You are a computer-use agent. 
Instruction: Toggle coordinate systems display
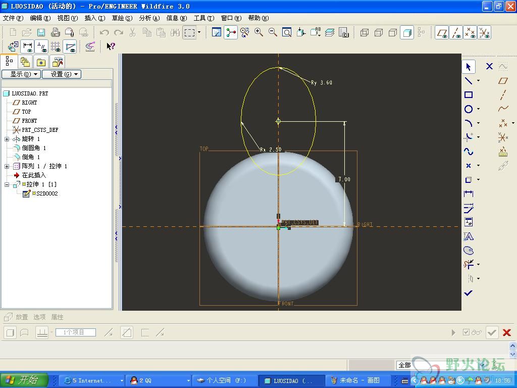click(x=484, y=32)
